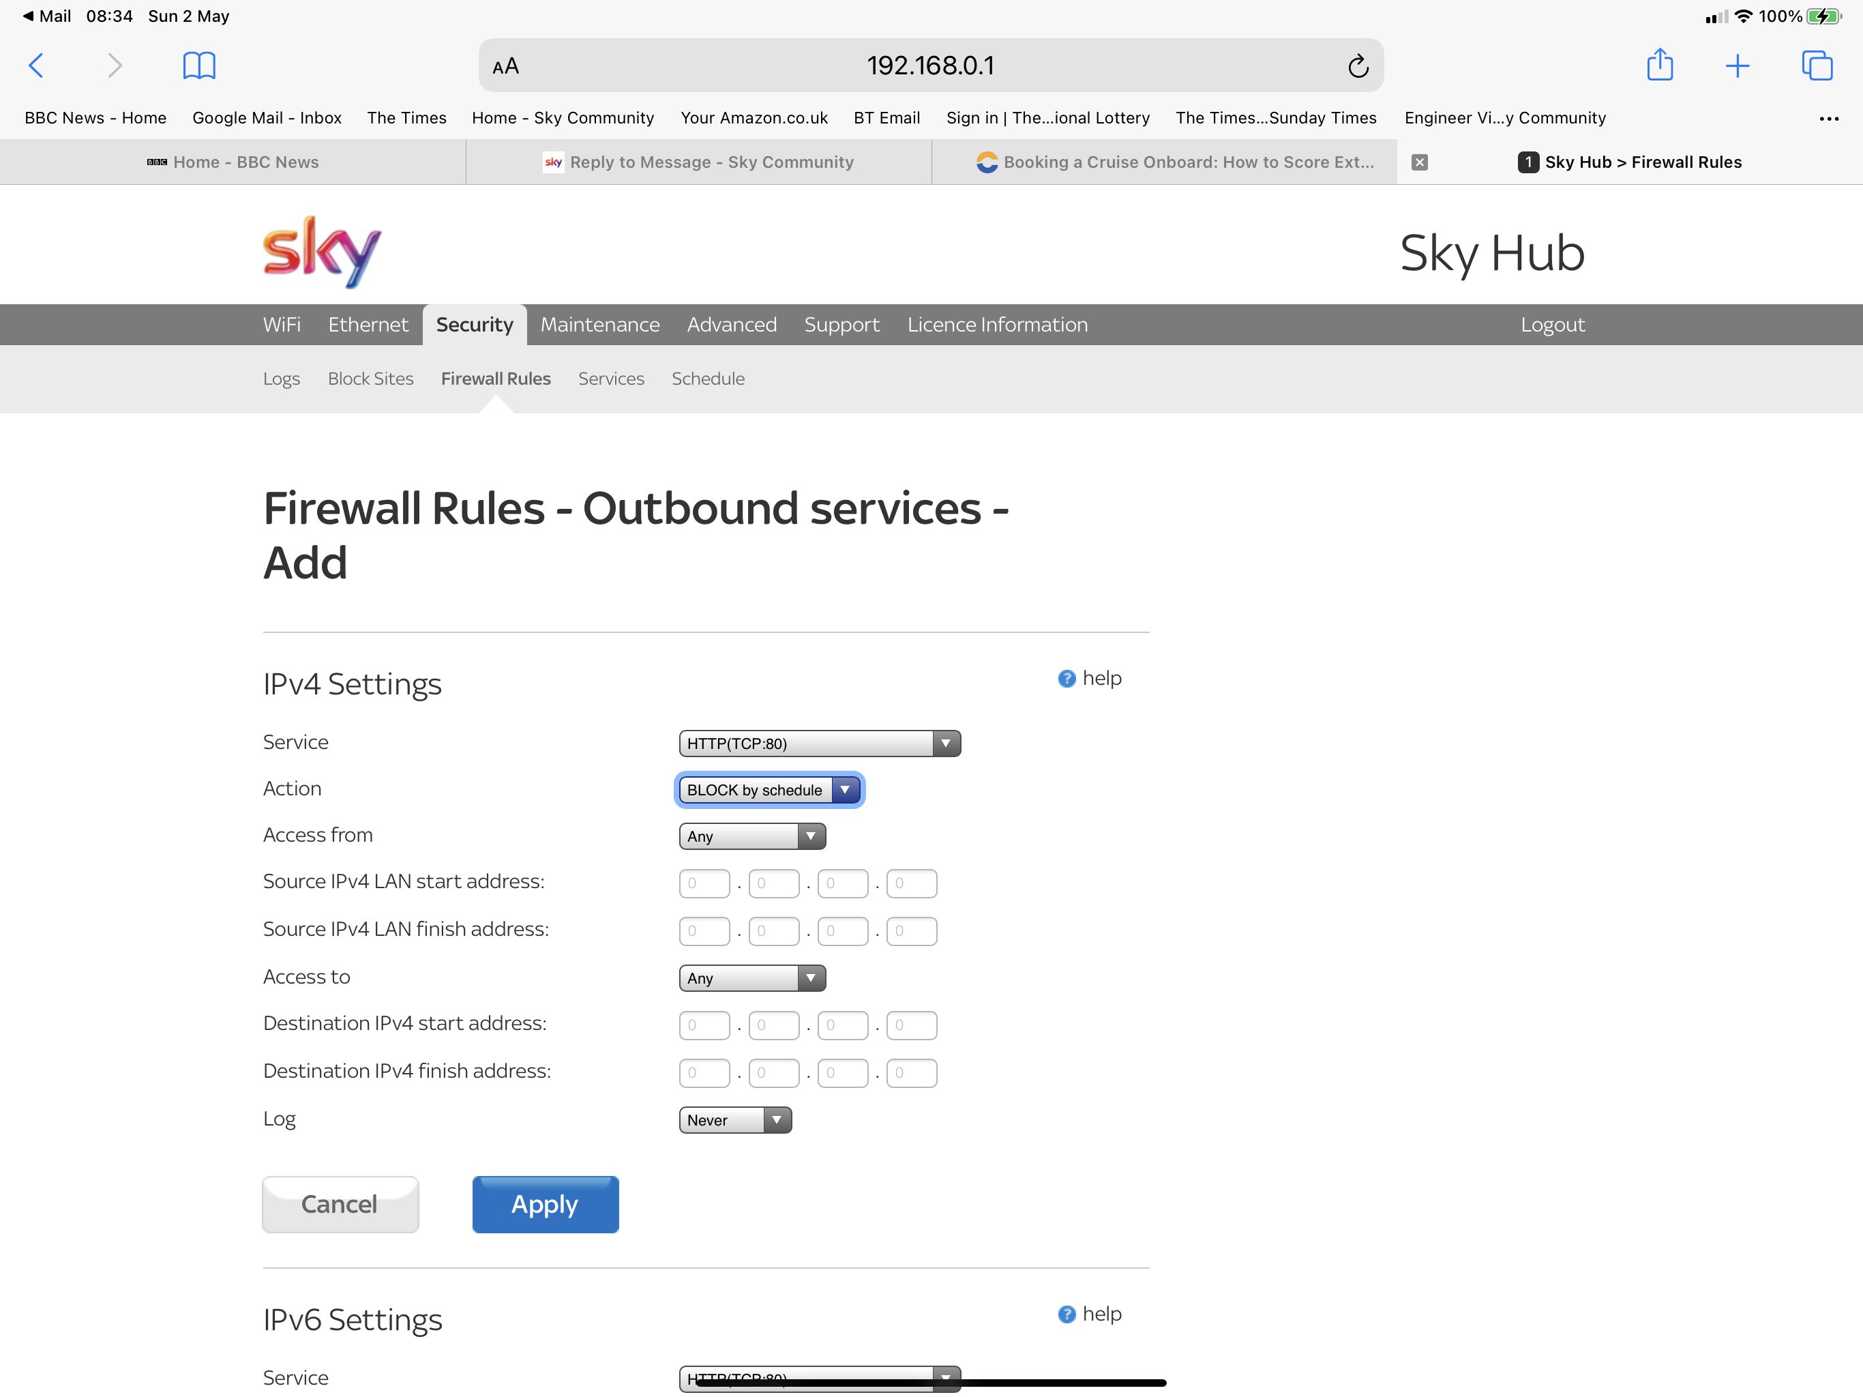Open the Block Sites sub-tab
Image resolution: width=1863 pixels, height=1397 pixels.
[370, 379]
